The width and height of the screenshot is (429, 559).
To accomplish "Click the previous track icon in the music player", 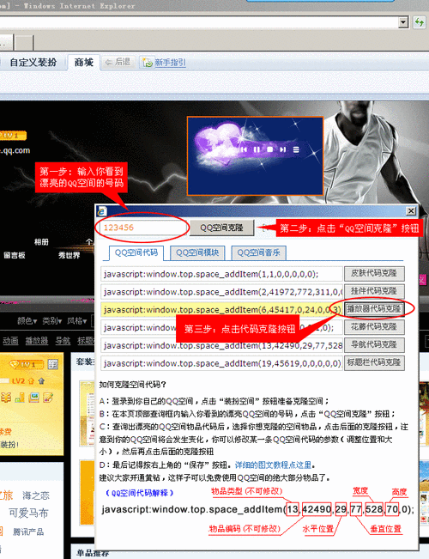I will [244, 149].
